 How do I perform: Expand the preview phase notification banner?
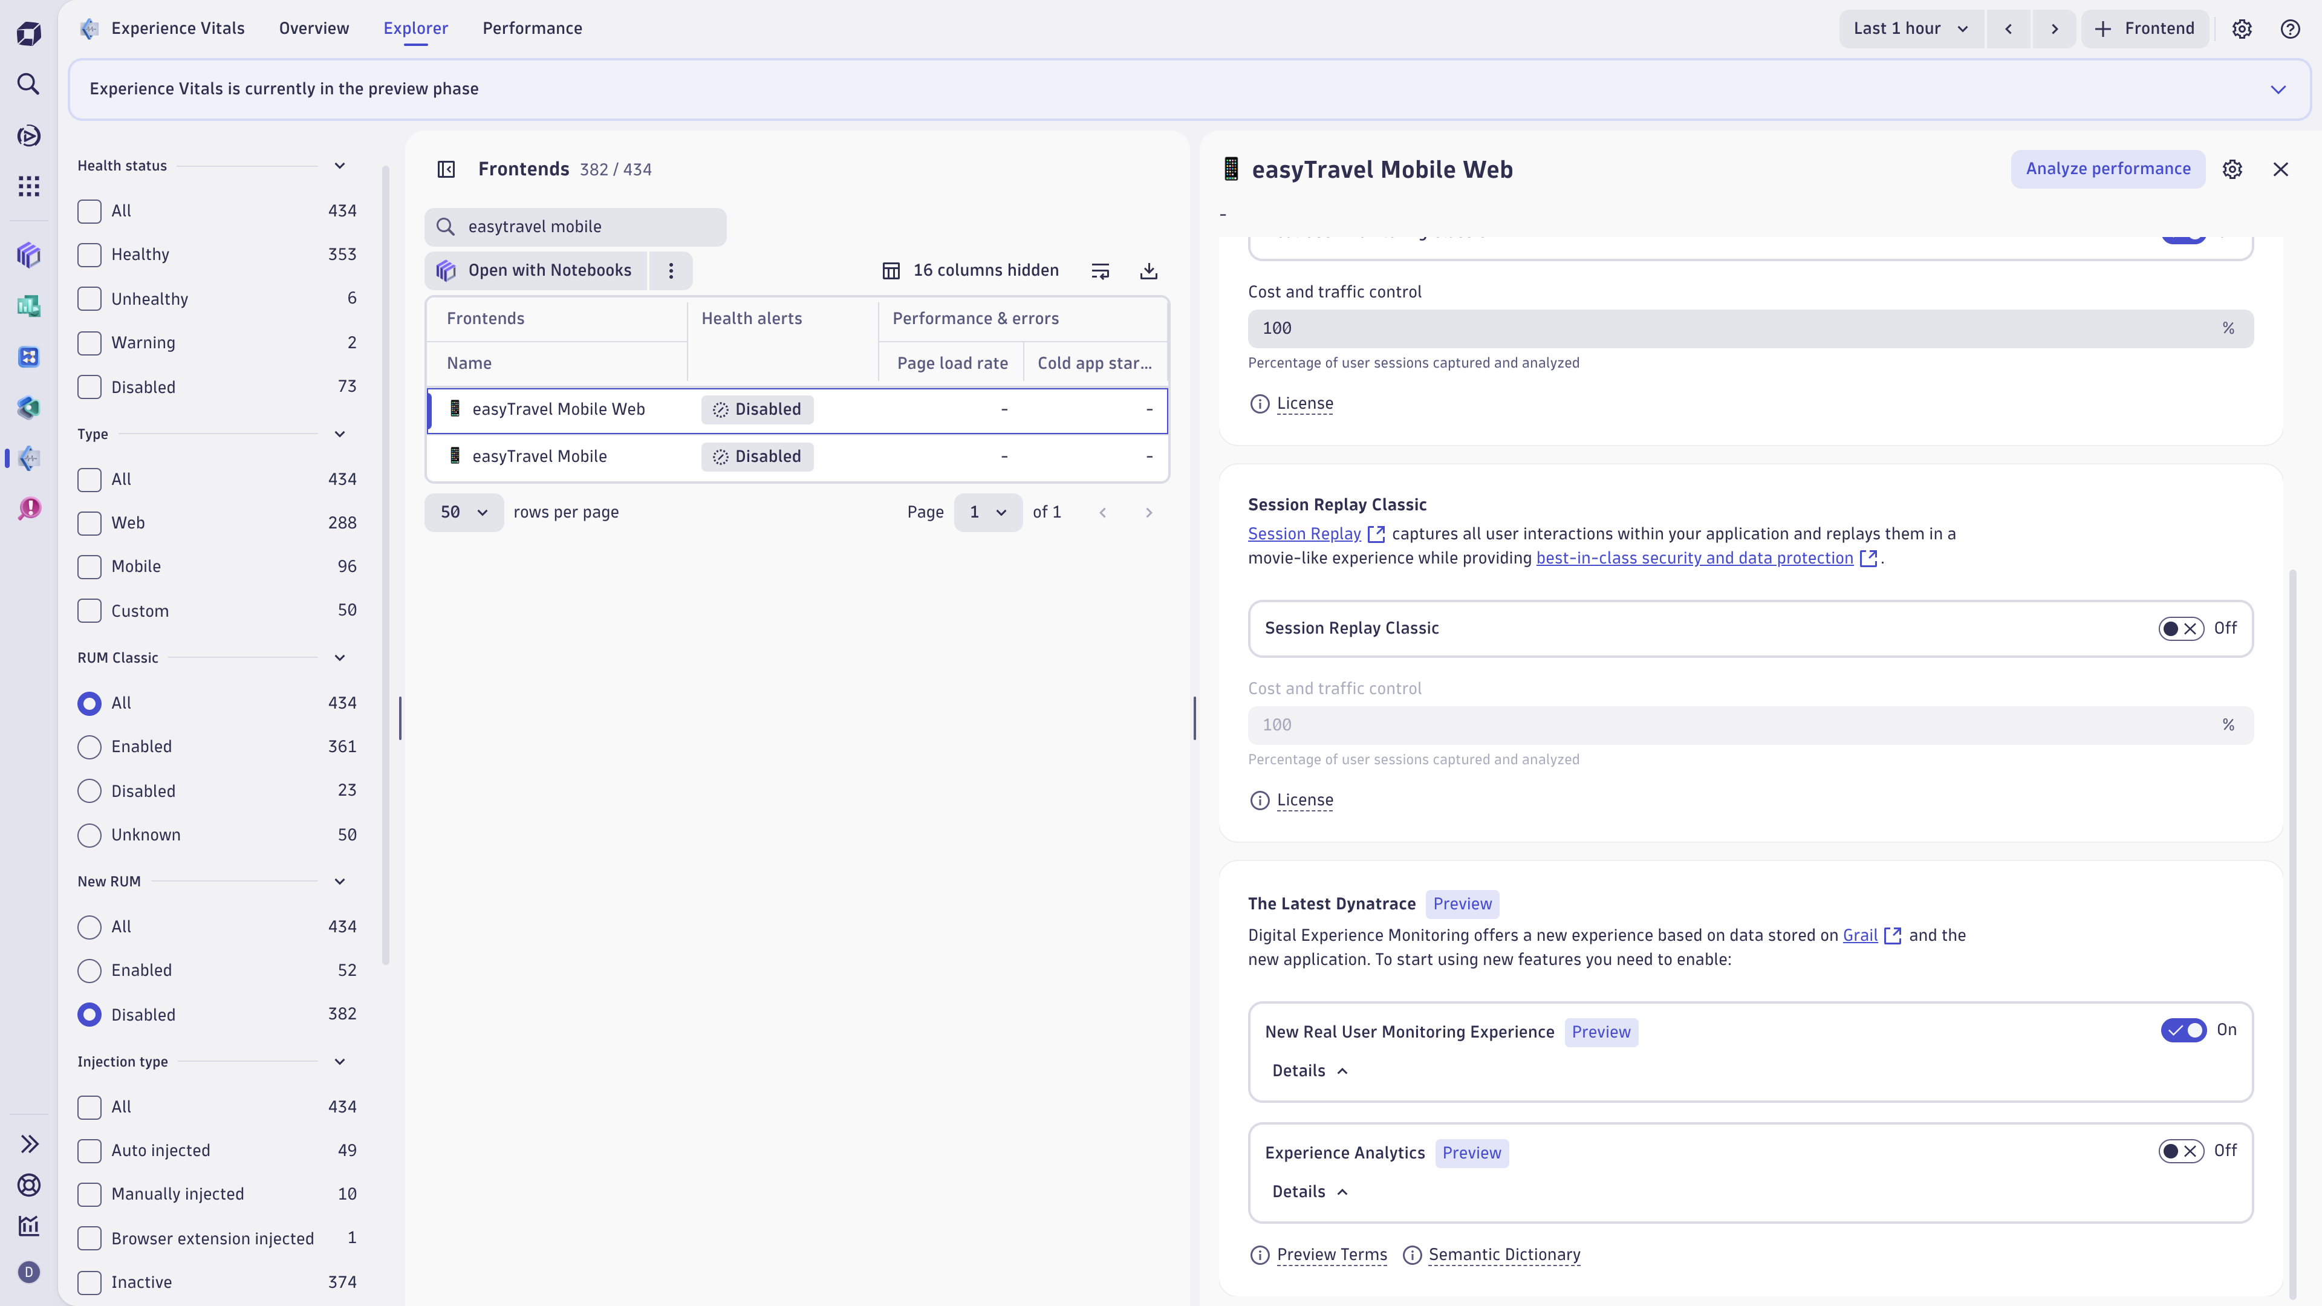2278,89
